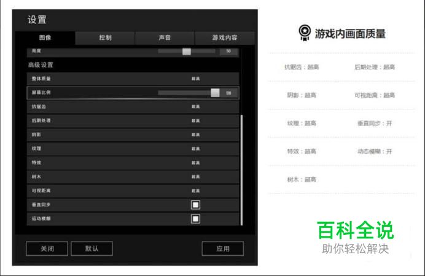Click the 屏幕比例 value box

coord(228,93)
